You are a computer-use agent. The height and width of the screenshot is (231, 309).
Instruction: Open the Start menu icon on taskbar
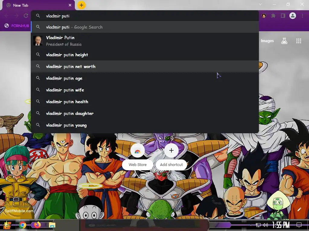click(x=7, y=225)
